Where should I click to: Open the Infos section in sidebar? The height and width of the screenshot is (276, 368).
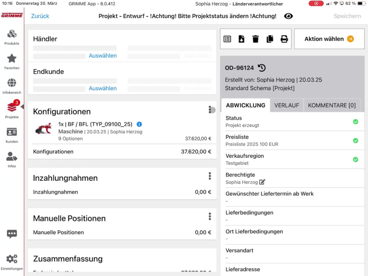click(12, 160)
